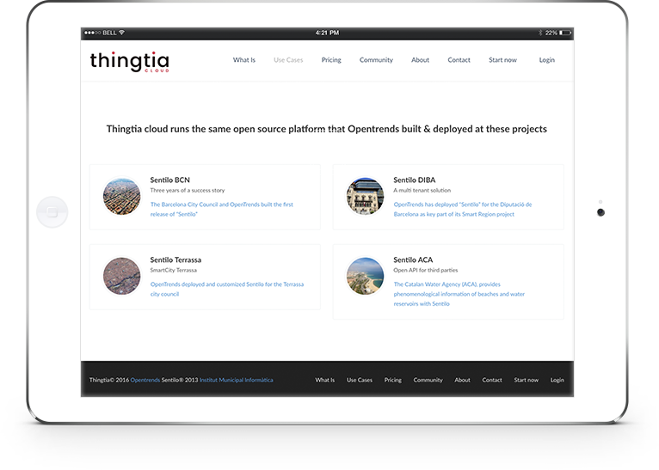
Task: Tap the Wi-Fi icon in status bar
Action: click(x=122, y=33)
